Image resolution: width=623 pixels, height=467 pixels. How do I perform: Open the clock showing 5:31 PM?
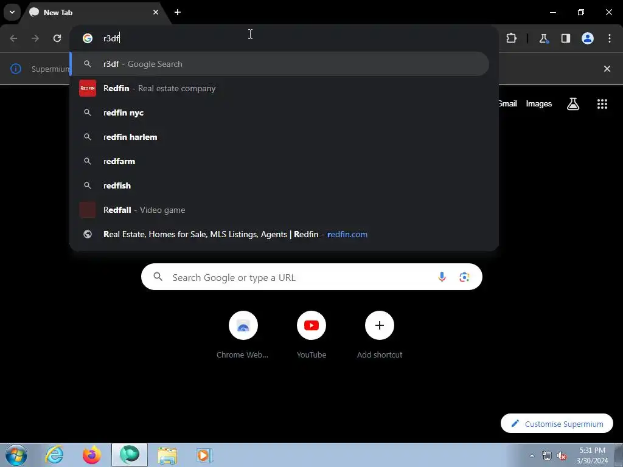tap(592, 455)
